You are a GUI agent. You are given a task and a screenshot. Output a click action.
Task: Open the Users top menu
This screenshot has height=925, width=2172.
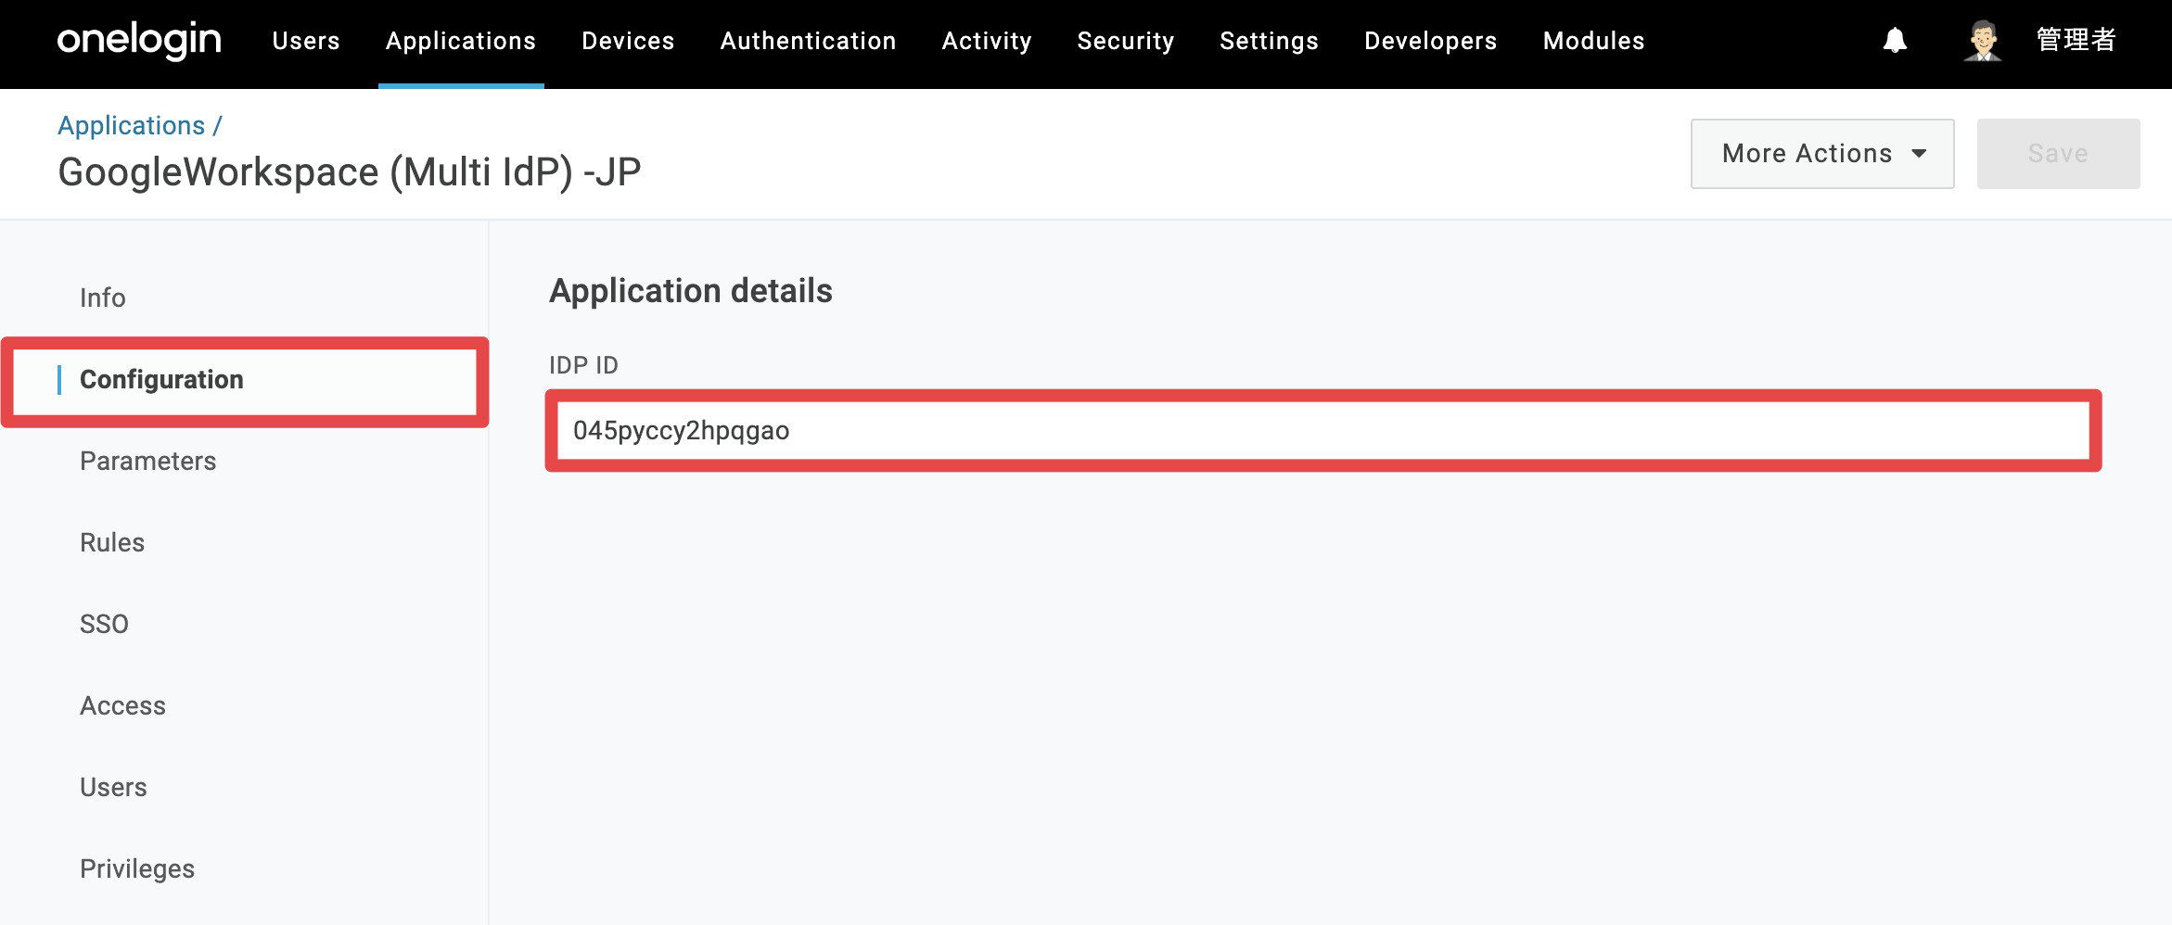[x=306, y=41]
